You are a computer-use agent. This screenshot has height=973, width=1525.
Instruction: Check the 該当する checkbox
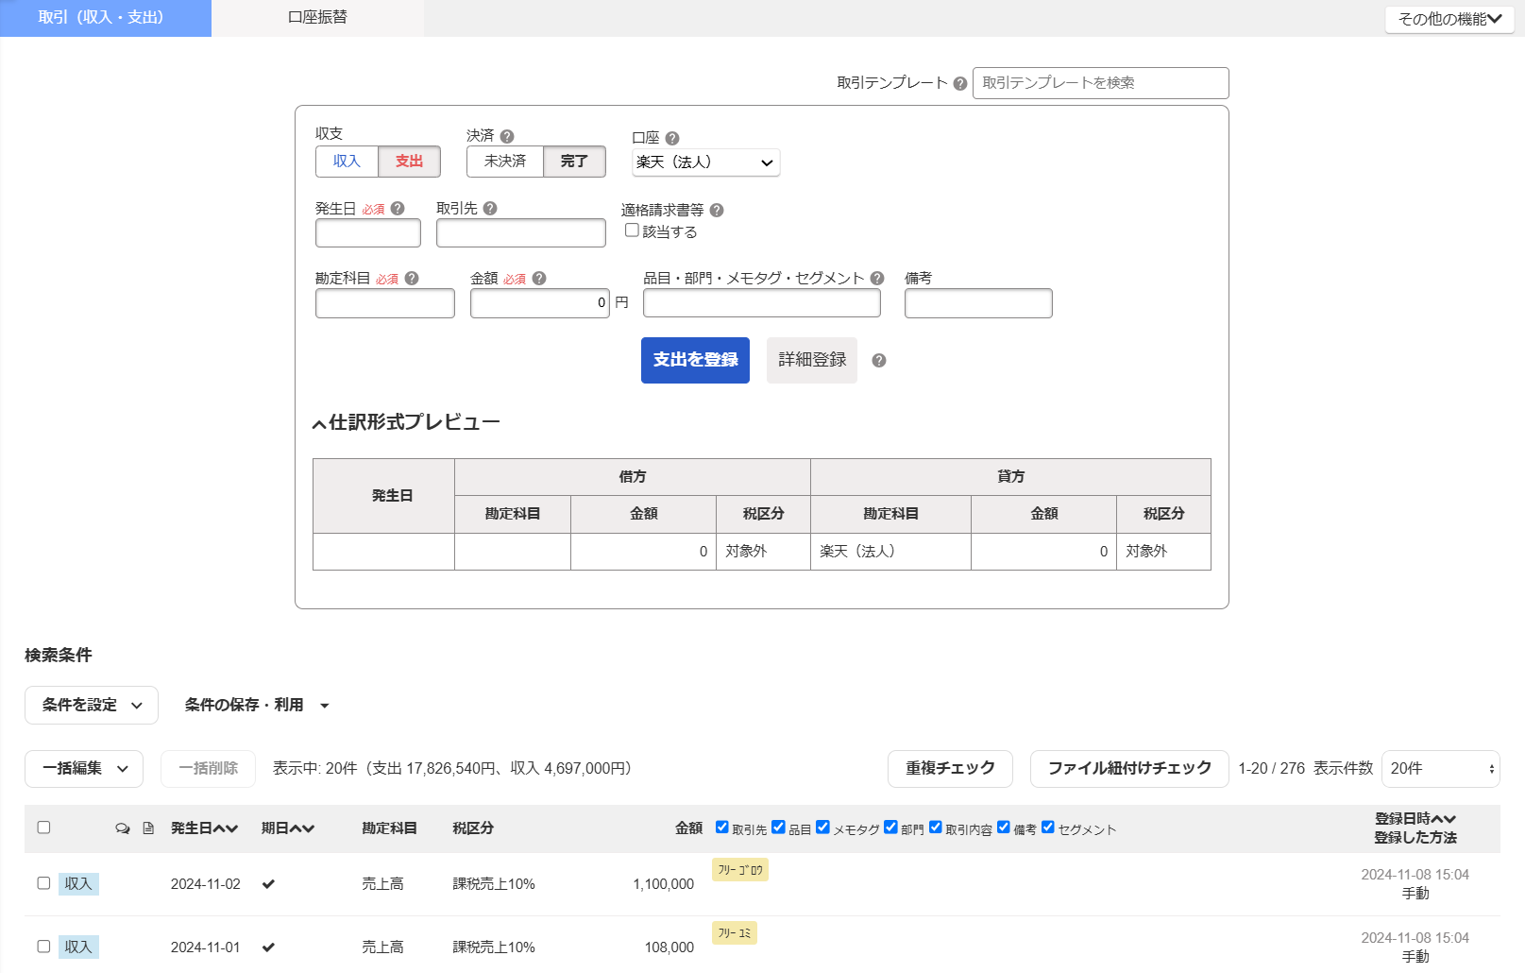(632, 230)
